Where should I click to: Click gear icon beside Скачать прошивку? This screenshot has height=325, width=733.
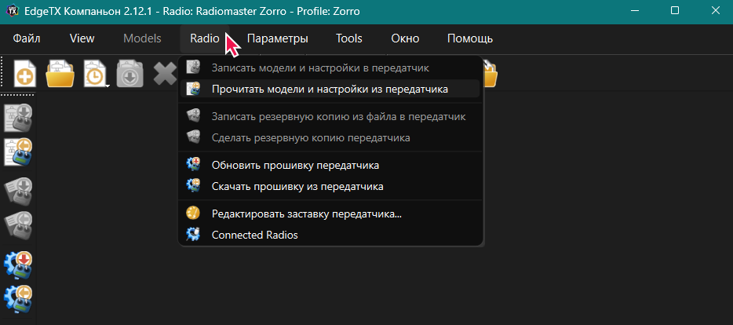click(x=193, y=184)
